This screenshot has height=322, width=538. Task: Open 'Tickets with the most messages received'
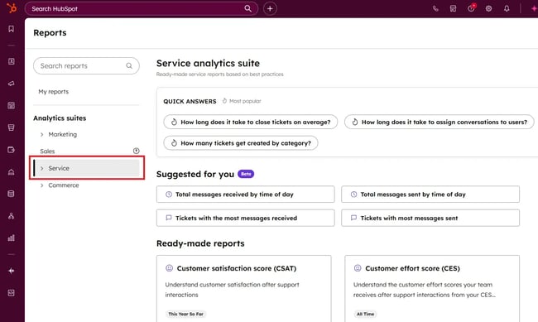[245, 218]
